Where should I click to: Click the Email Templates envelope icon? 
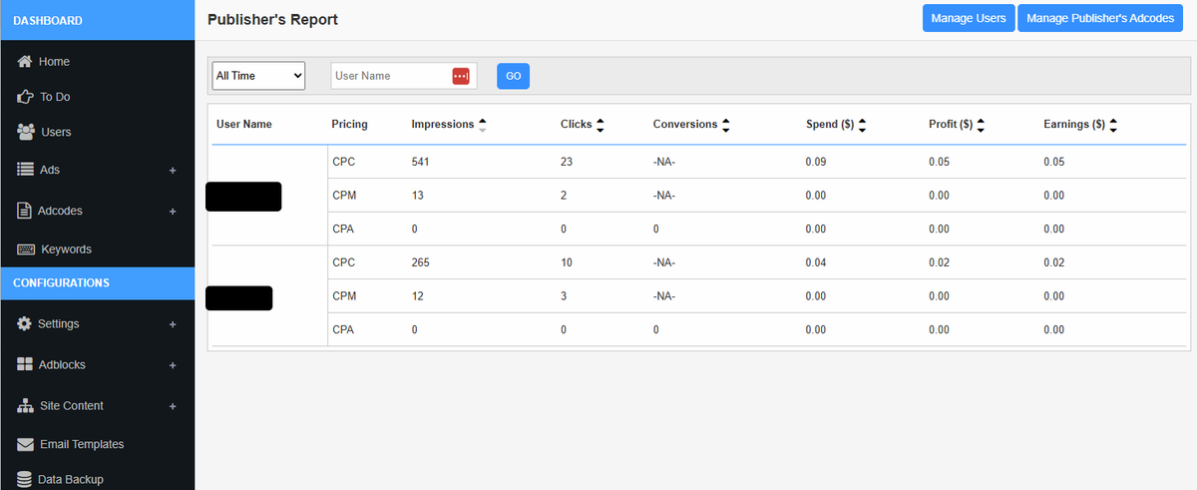point(26,444)
